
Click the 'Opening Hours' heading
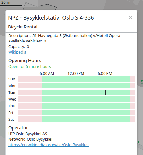(25, 61)
